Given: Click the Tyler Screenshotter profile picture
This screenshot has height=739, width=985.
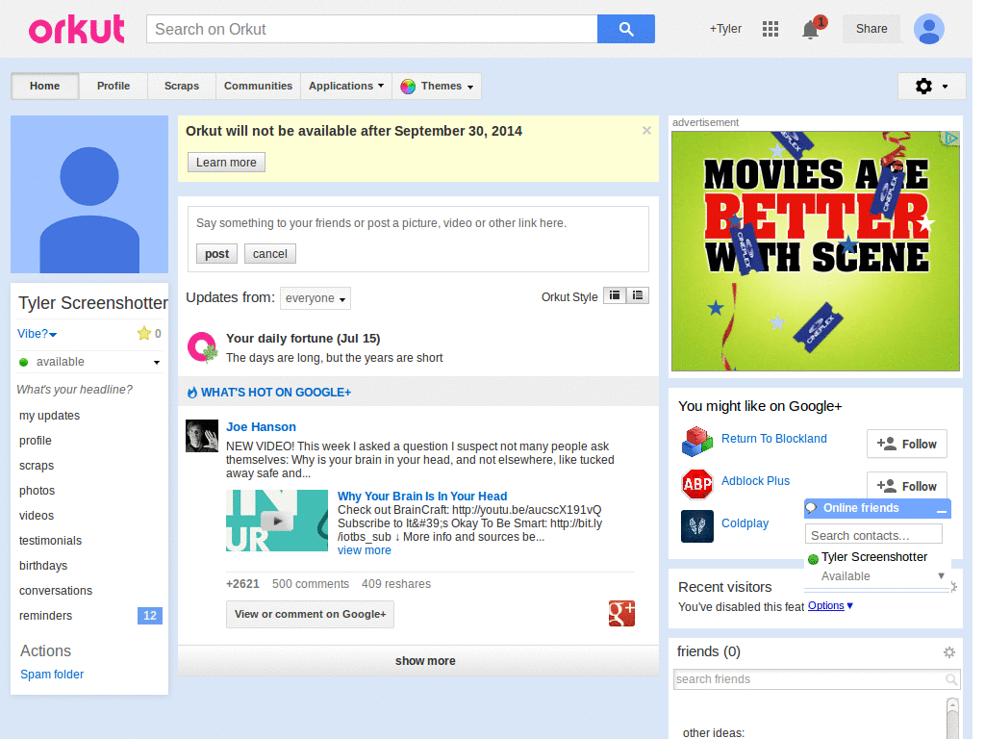Looking at the screenshot, I should click(x=89, y=194).
